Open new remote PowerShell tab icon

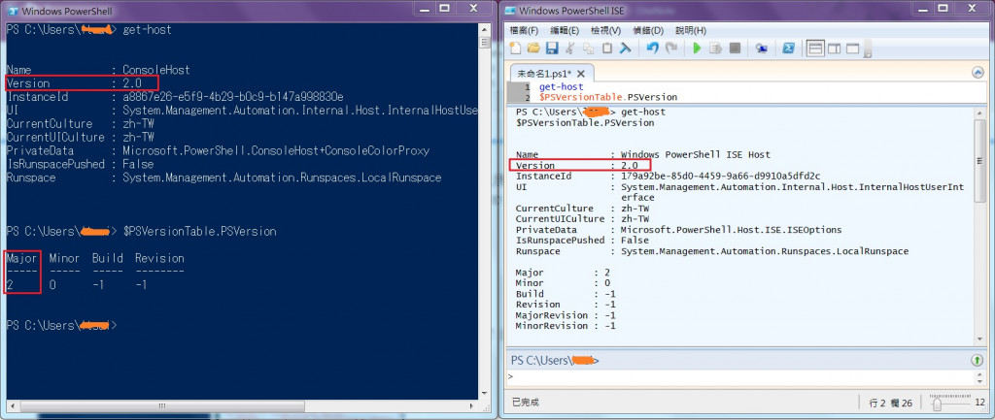click(x=762, y=48)
